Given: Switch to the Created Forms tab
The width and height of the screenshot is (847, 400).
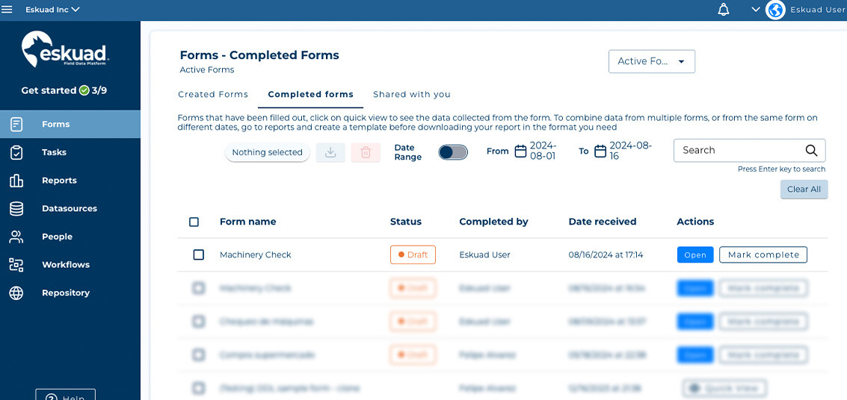Looking at the screenshot, I should (x=213, y=95).
